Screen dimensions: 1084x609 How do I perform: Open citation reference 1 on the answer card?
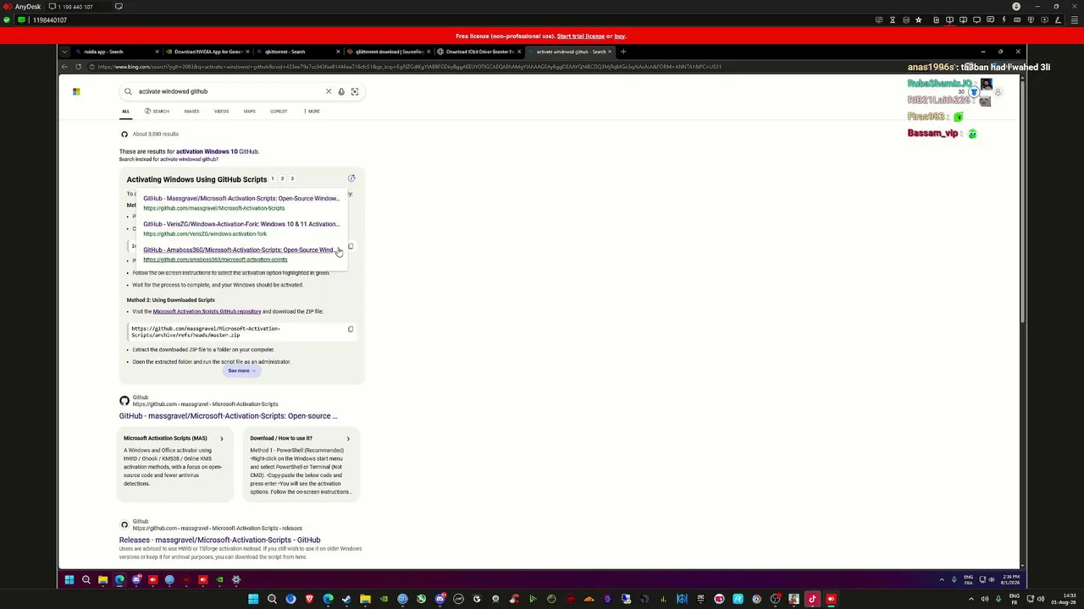point(273,178)
